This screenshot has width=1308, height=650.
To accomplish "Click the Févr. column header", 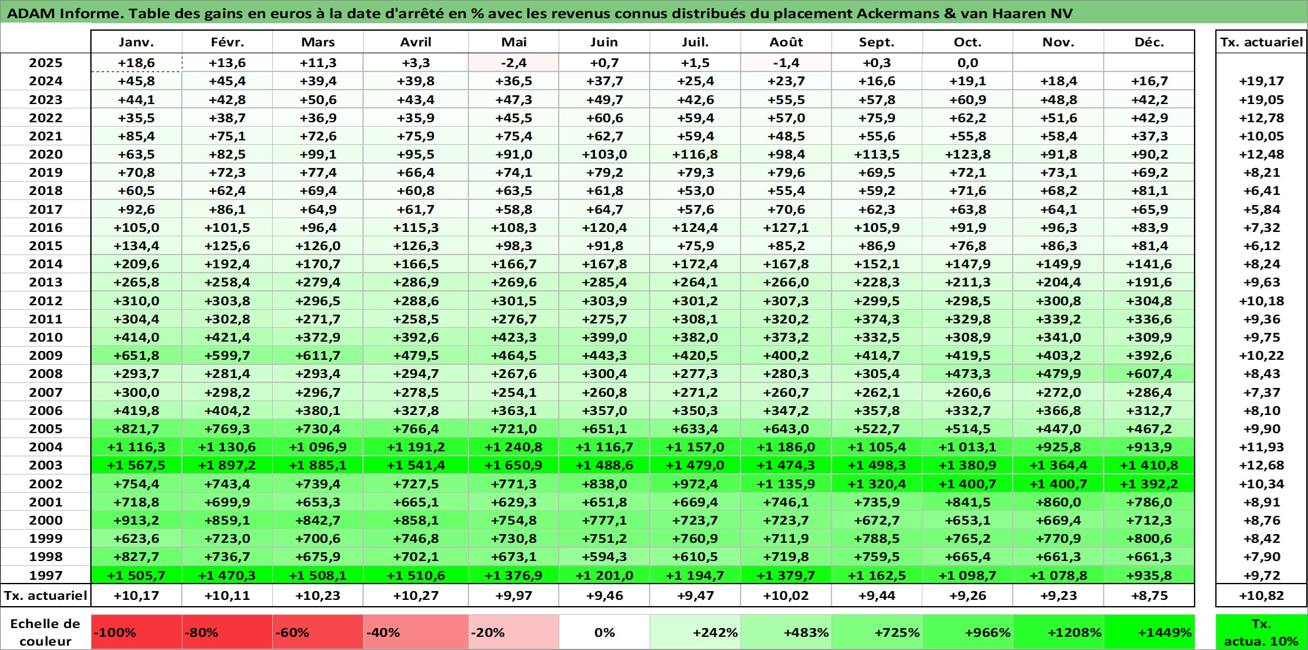I will click(228, 42).
